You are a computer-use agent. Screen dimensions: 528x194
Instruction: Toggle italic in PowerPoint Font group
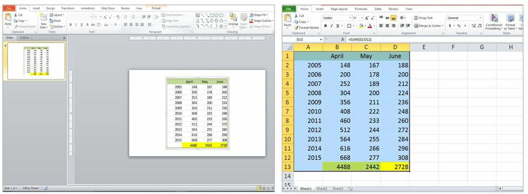click(76, 24)
